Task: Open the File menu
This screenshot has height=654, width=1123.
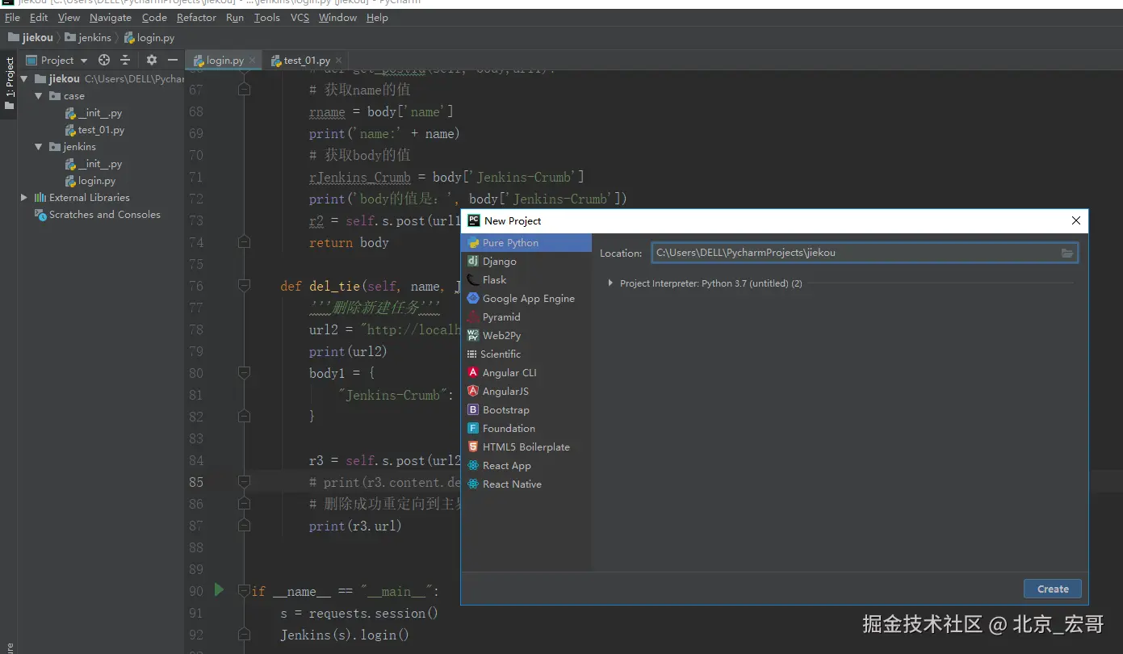Action: tap(12, 17)
